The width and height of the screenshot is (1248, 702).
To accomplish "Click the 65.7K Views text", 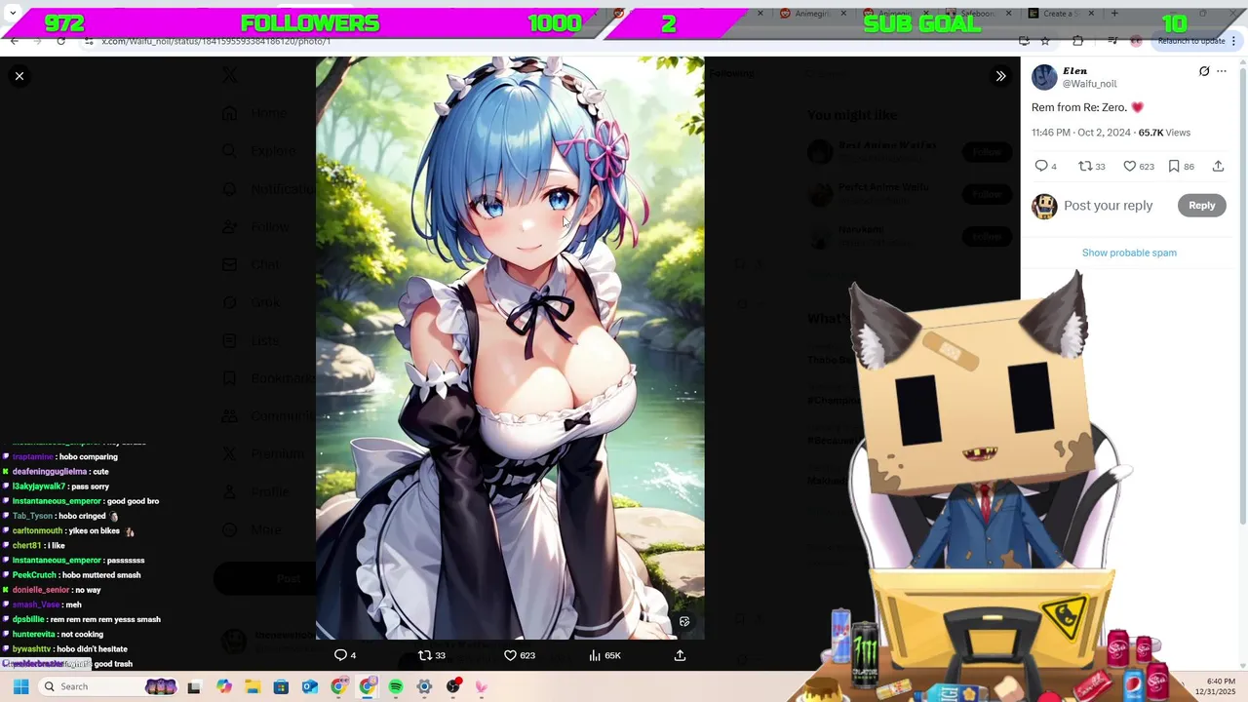I will (x=1164, y=133).
